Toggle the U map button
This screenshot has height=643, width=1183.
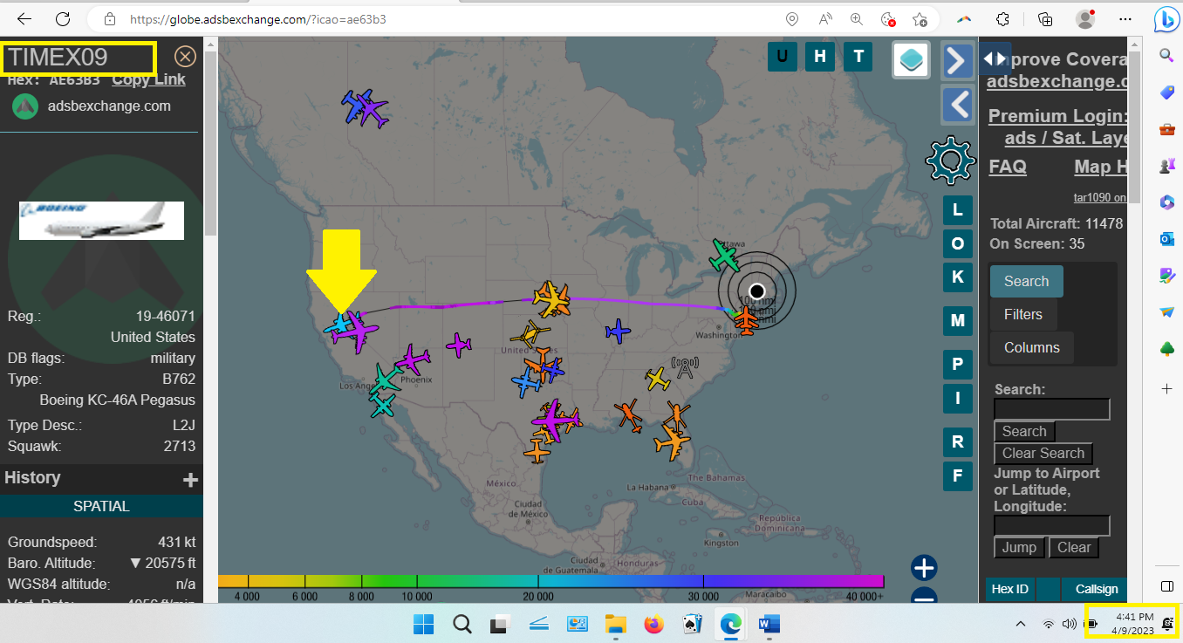(782, 57)
